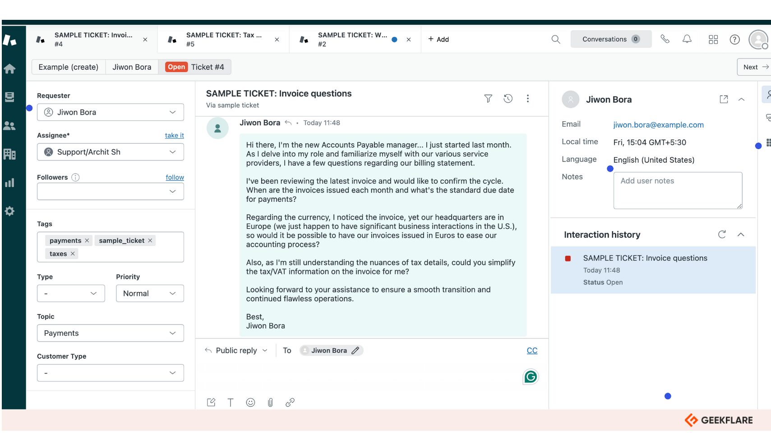Image resolution: width=771 pixels, height=433 pixels.
Task: Remove the payments tag
Action: coord(87,241)
